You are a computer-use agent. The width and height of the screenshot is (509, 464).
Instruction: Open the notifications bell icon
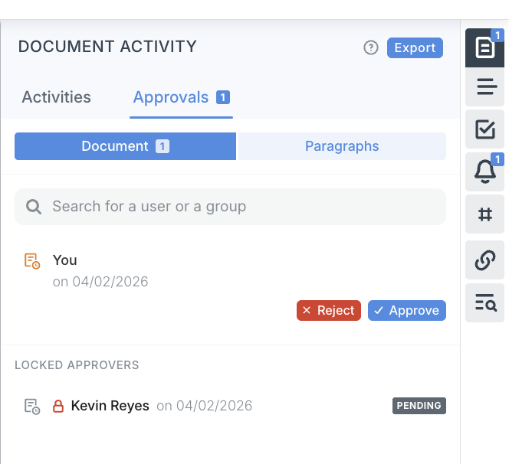(484, 172)
